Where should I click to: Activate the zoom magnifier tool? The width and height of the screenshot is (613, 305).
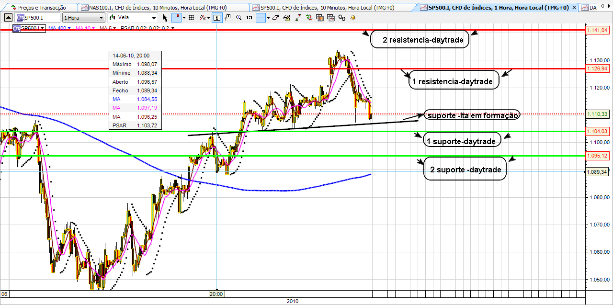point(238,17)
